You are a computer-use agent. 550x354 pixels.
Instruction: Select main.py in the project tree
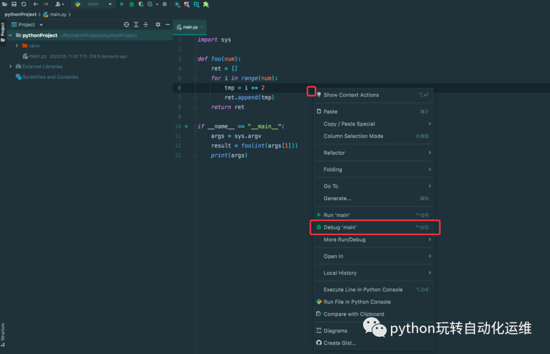coord(38,57)
